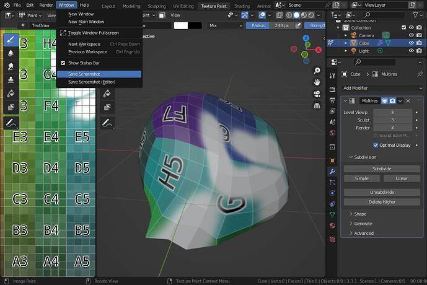Viewport: 427px width, 285px height.
Task: Collapse the Collection in outliner
Action: tap(338, 27)
